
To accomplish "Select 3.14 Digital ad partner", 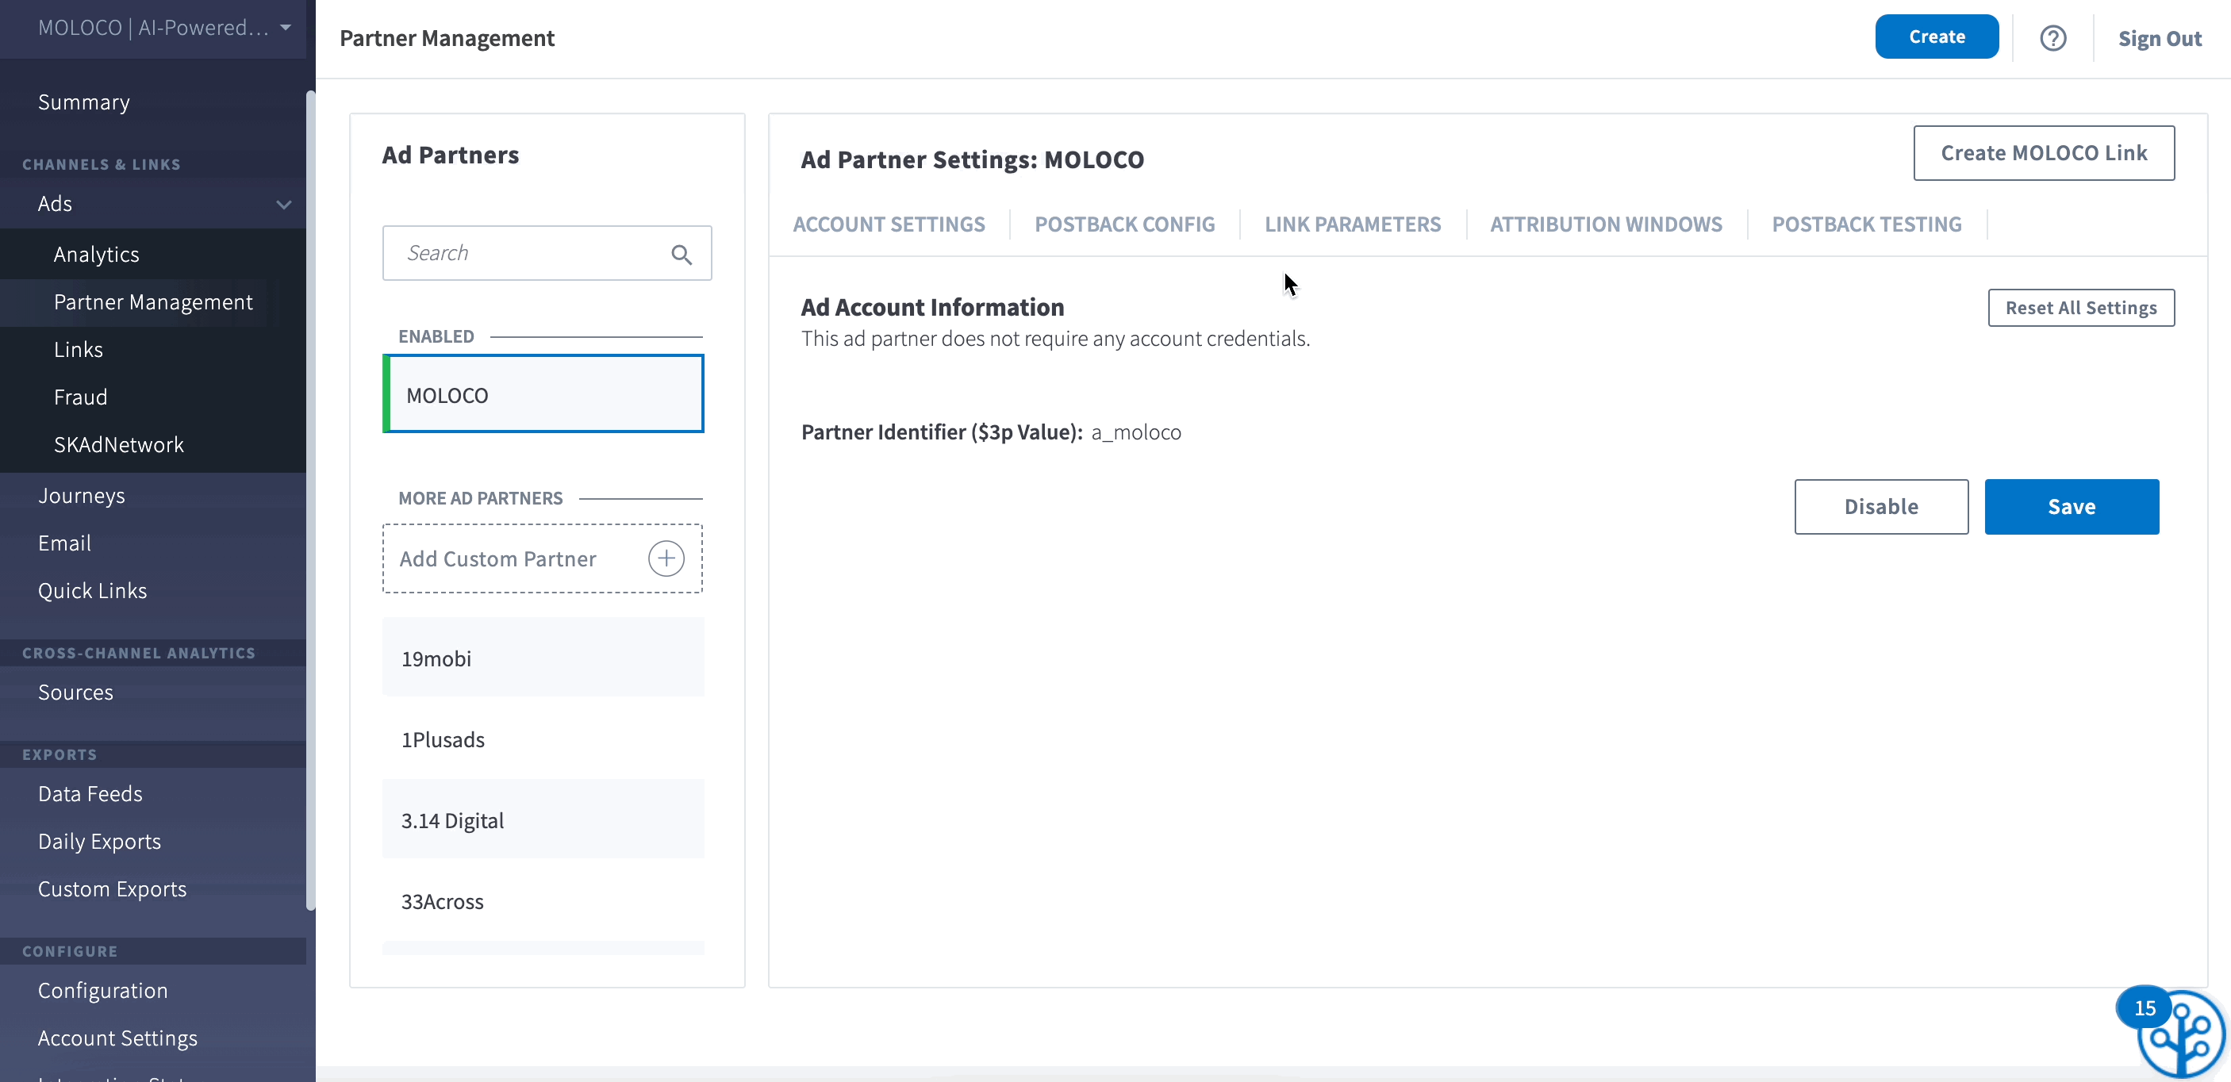I will [x=543, y=819].
